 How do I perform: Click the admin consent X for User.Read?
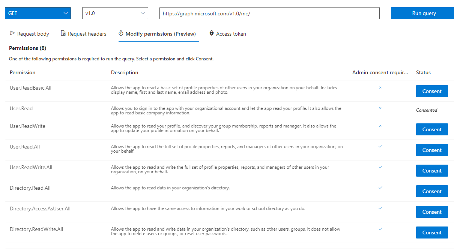(380, 108)
